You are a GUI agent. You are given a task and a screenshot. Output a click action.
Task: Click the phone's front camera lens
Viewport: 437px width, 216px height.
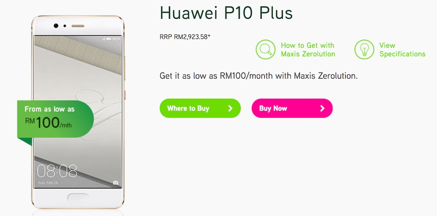pyautogui.click(x=56, y=26)
